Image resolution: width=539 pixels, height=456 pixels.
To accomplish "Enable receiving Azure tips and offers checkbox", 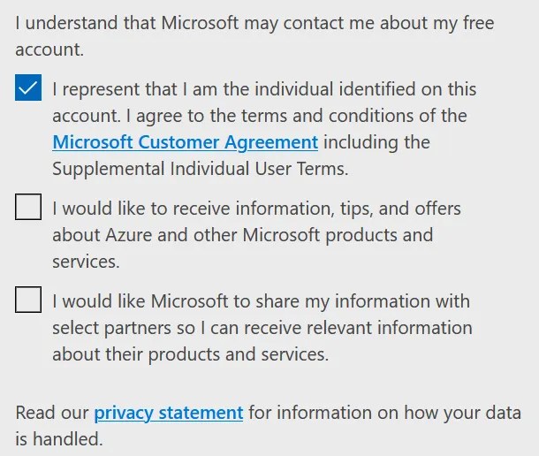I will pyautogui.click(x=28, y=208).
